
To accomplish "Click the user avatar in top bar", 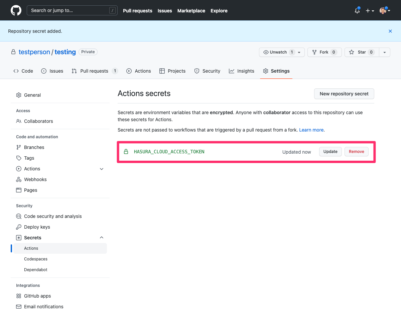I will (383, 10).
